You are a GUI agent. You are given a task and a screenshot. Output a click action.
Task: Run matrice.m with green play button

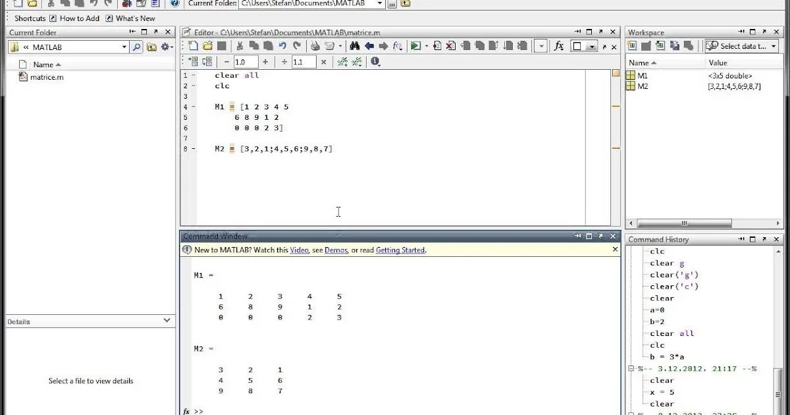pos(415,46)
